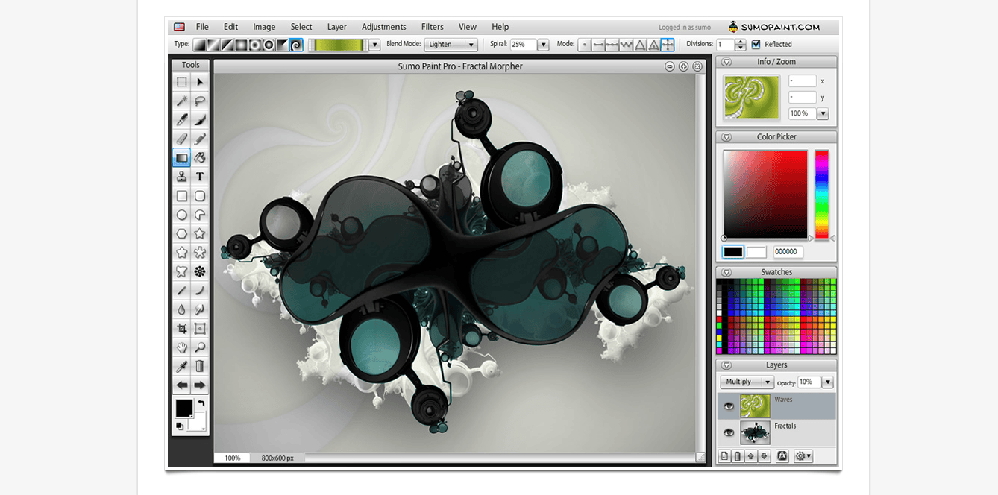The height and width of the screenshot is (495, 998).
Task: Open the Filters menu
Action: point(433,27)
